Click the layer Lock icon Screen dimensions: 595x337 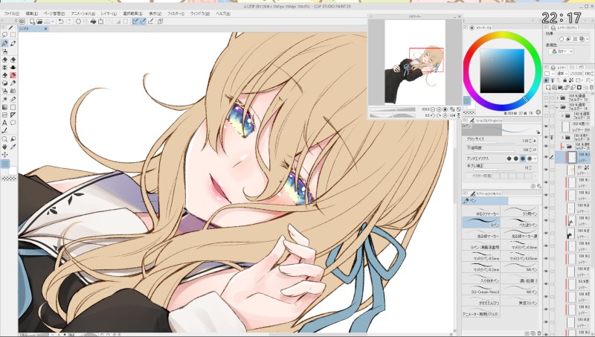pos(565,80)
